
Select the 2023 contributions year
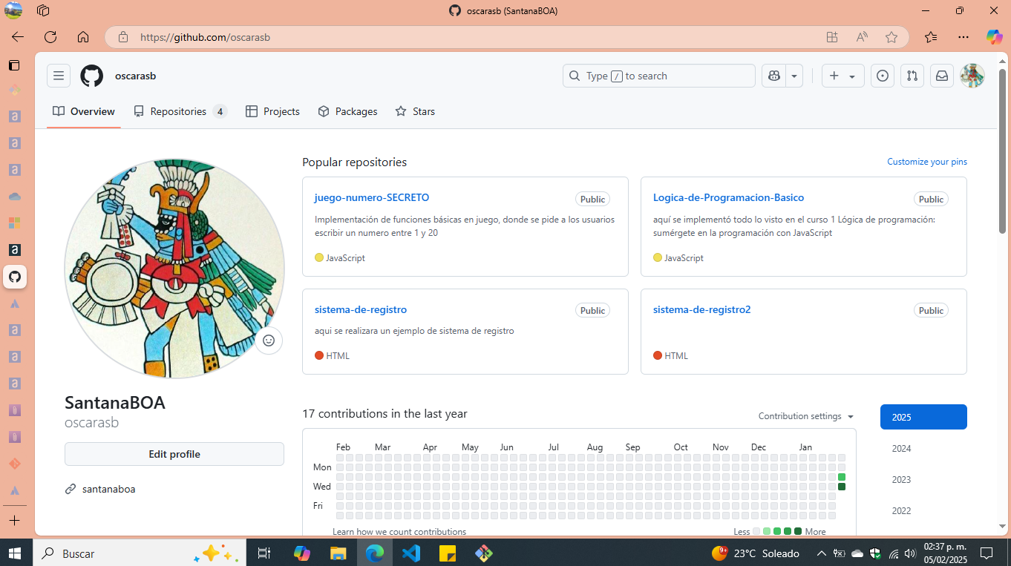(923, 479)
